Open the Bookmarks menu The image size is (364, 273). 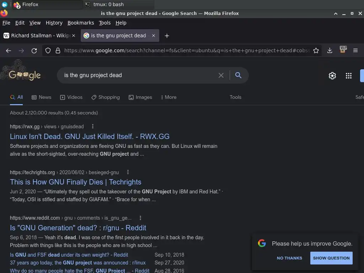tap(81, 23)
